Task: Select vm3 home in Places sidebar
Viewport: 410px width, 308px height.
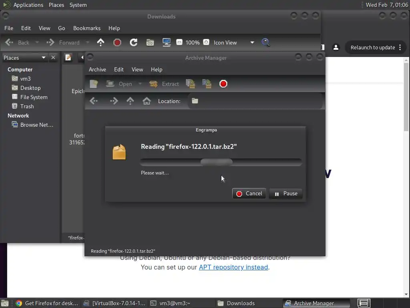Action: coord(25,79)
